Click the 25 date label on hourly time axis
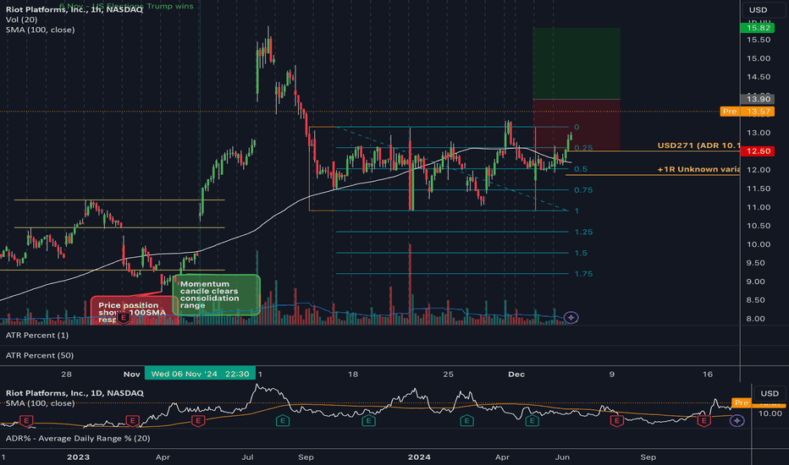 click(x=449, y=374)
